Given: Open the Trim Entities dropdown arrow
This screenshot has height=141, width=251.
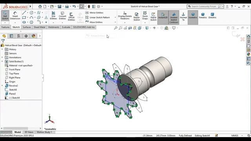Looking at the screenshot, I should coord(53,22).
